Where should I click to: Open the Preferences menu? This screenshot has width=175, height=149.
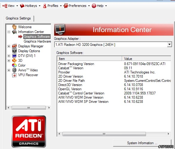77,6
